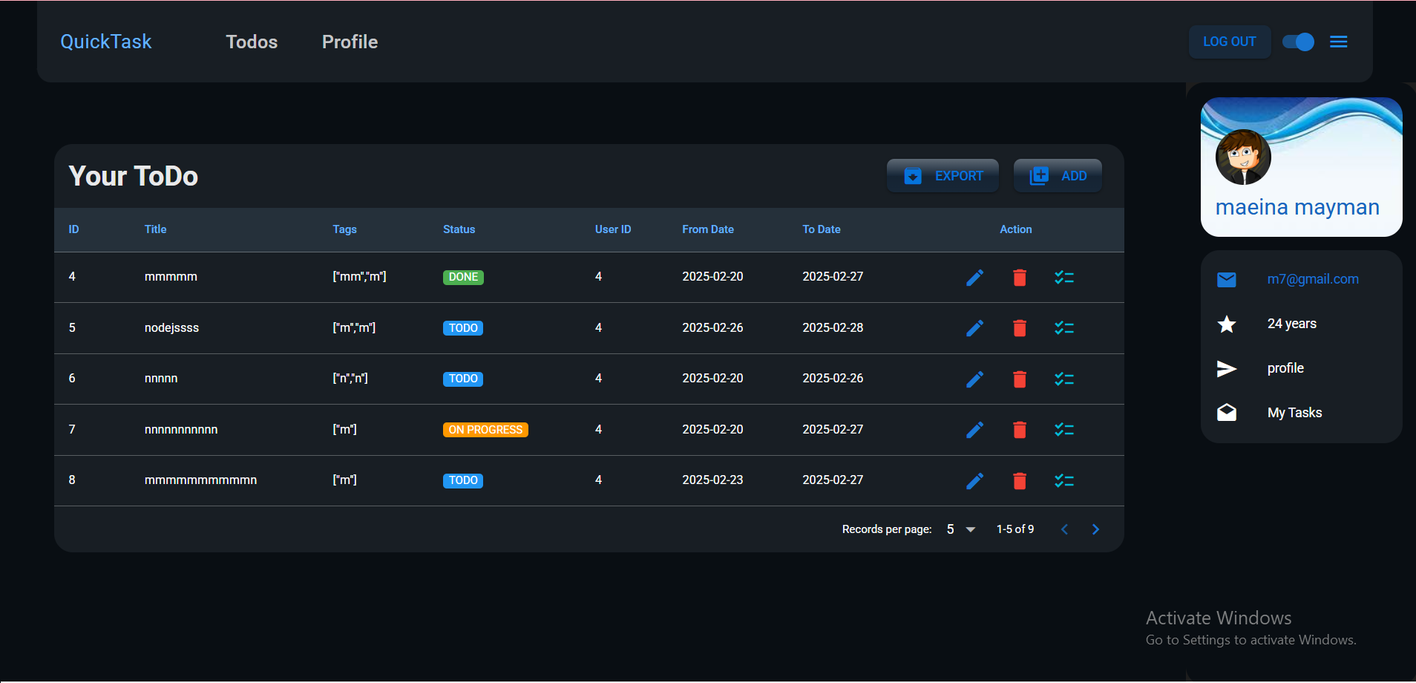
Task: Toggle the theme switch in the navbar
Action: click(1298, 42)
